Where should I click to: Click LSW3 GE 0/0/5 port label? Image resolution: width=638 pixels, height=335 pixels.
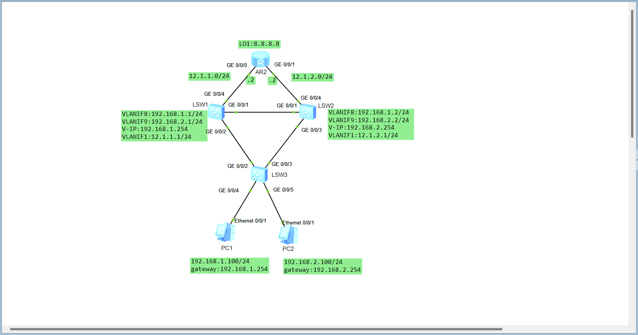coord(283,190)
